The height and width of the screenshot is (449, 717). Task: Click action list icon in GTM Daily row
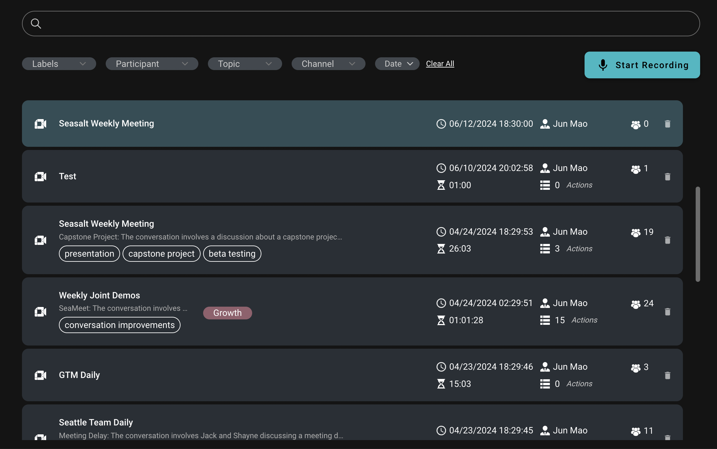(x=545, y=384)
